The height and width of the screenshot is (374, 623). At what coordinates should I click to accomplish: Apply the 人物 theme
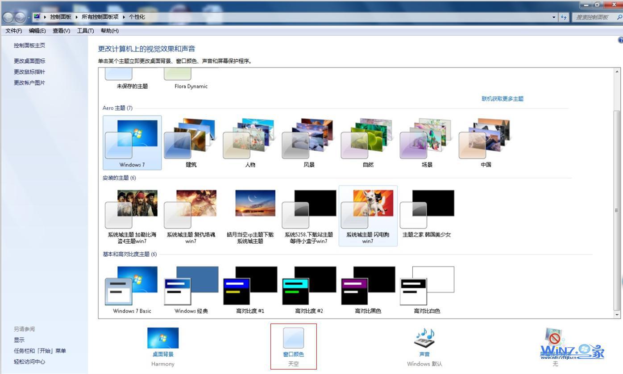[250, 143]
